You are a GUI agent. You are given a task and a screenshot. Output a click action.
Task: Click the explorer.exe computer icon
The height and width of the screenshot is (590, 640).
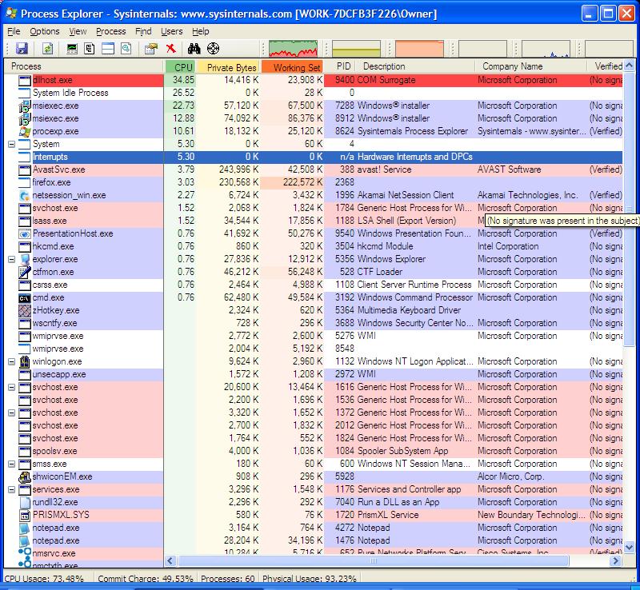coord(25,259)
